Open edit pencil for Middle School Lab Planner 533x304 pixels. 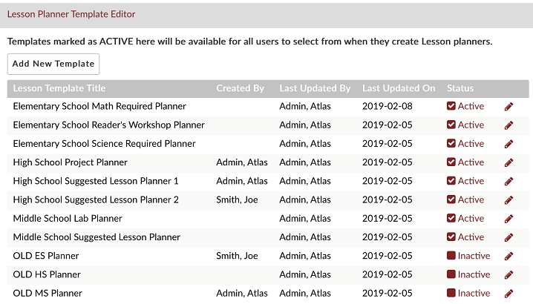(509, 219)
